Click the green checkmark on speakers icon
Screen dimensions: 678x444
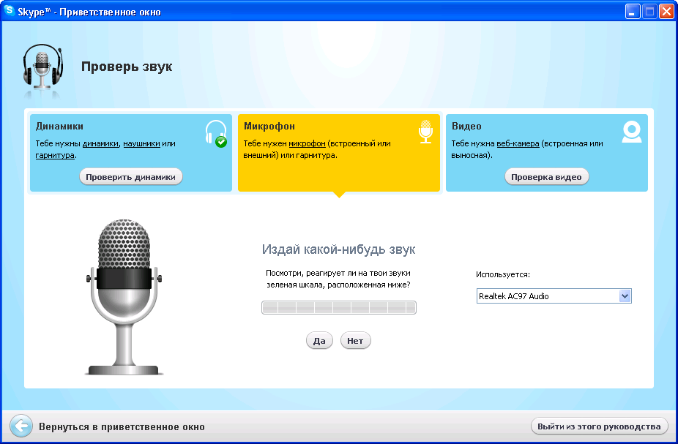220,140
